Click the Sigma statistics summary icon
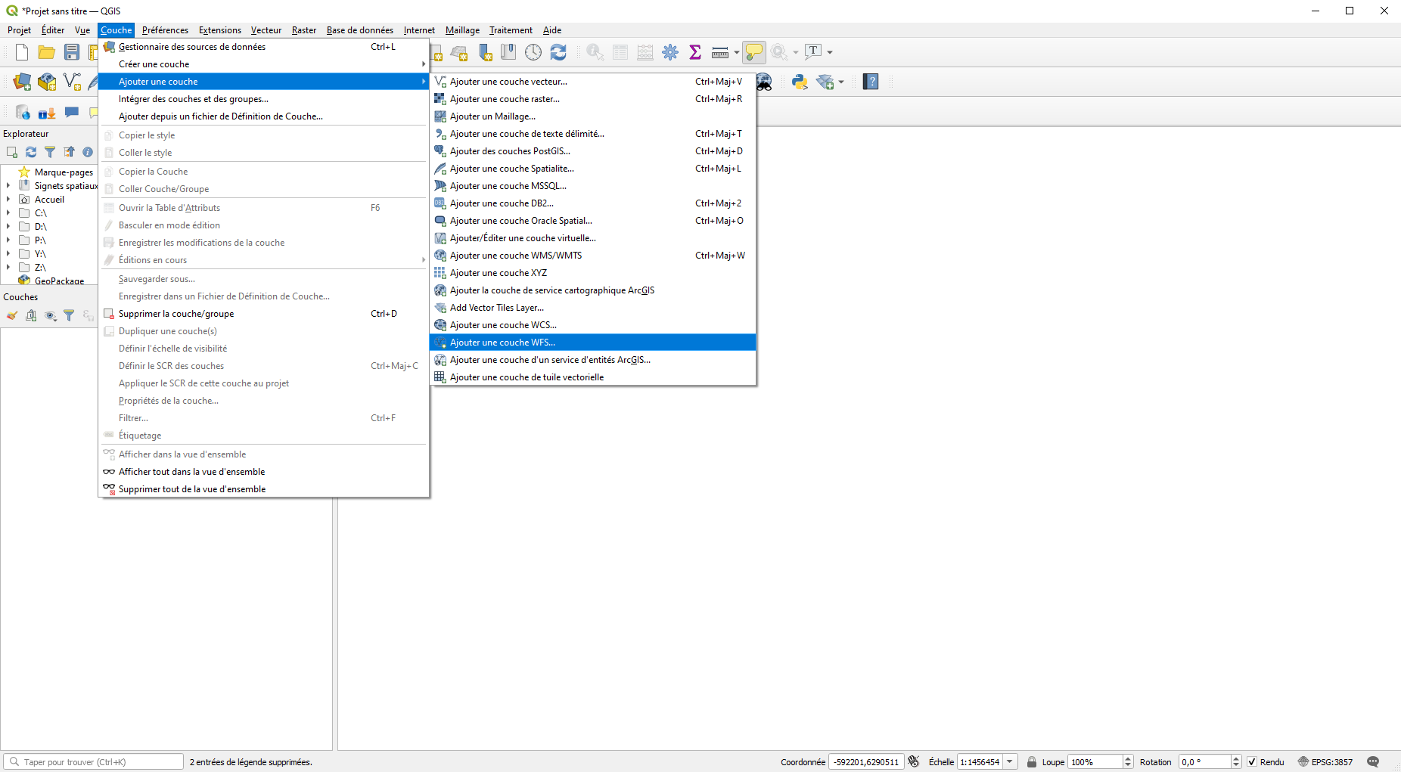 click(694, 52)
